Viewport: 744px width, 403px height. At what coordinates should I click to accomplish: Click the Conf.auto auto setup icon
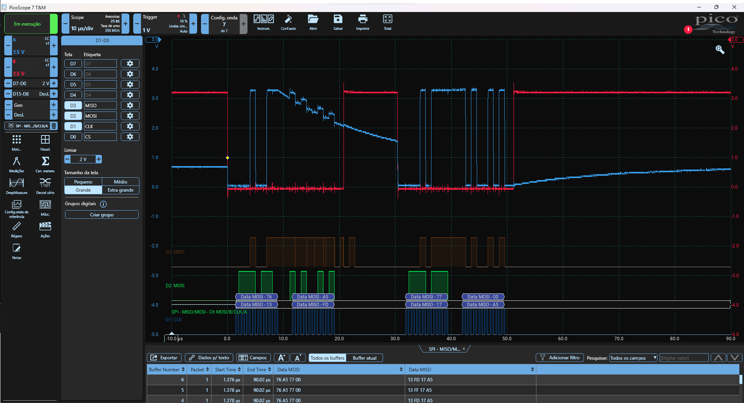(x=288, y=22)
